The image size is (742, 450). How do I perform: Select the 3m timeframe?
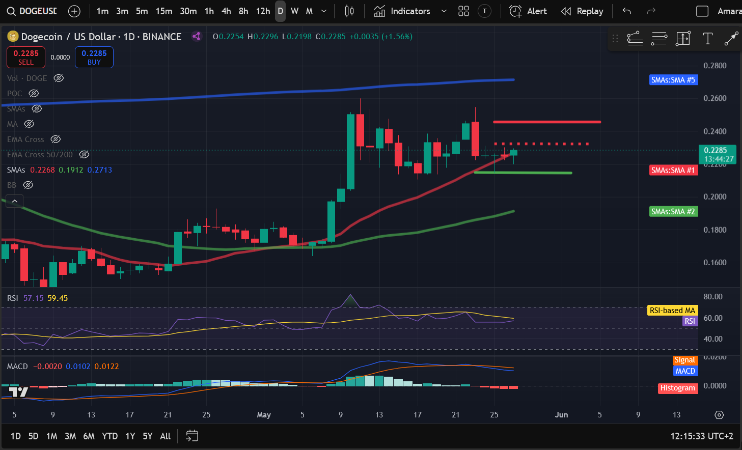pyautogui.click(x=122, y=11)
